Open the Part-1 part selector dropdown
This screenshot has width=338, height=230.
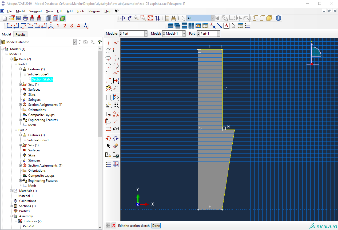point(218,34)
